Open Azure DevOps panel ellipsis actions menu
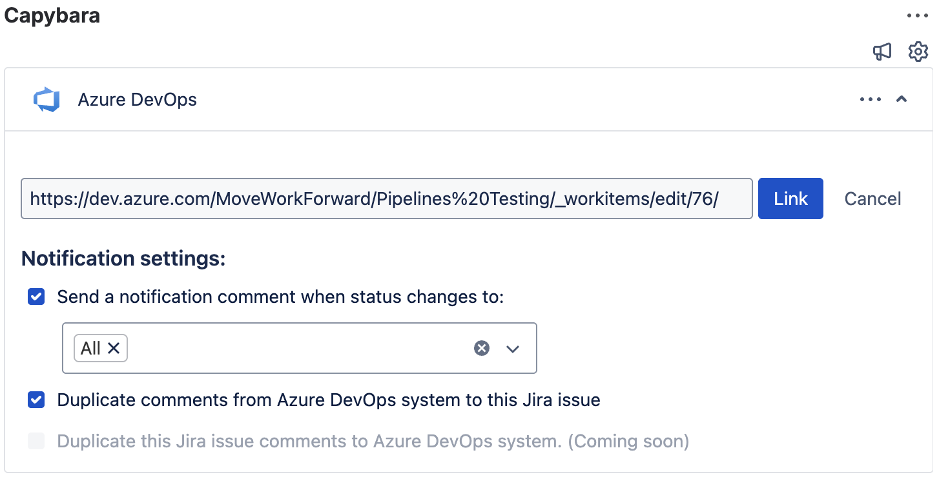The height and width of the screenshot is (477, 939). point(870,99)
